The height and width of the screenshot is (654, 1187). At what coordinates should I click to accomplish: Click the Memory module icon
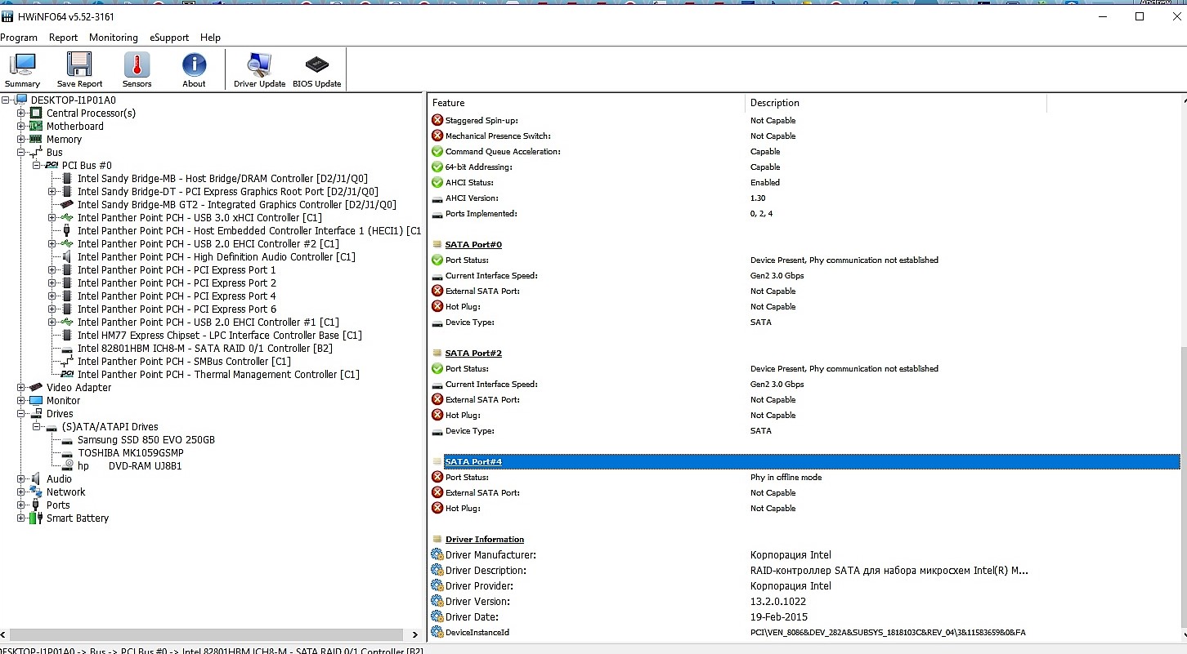(36, 139)
